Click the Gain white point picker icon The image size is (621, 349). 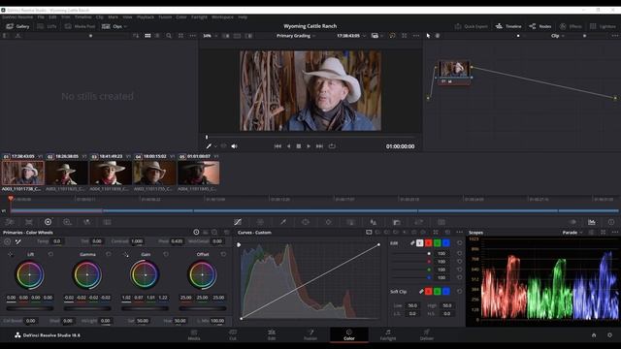point(126,254)
